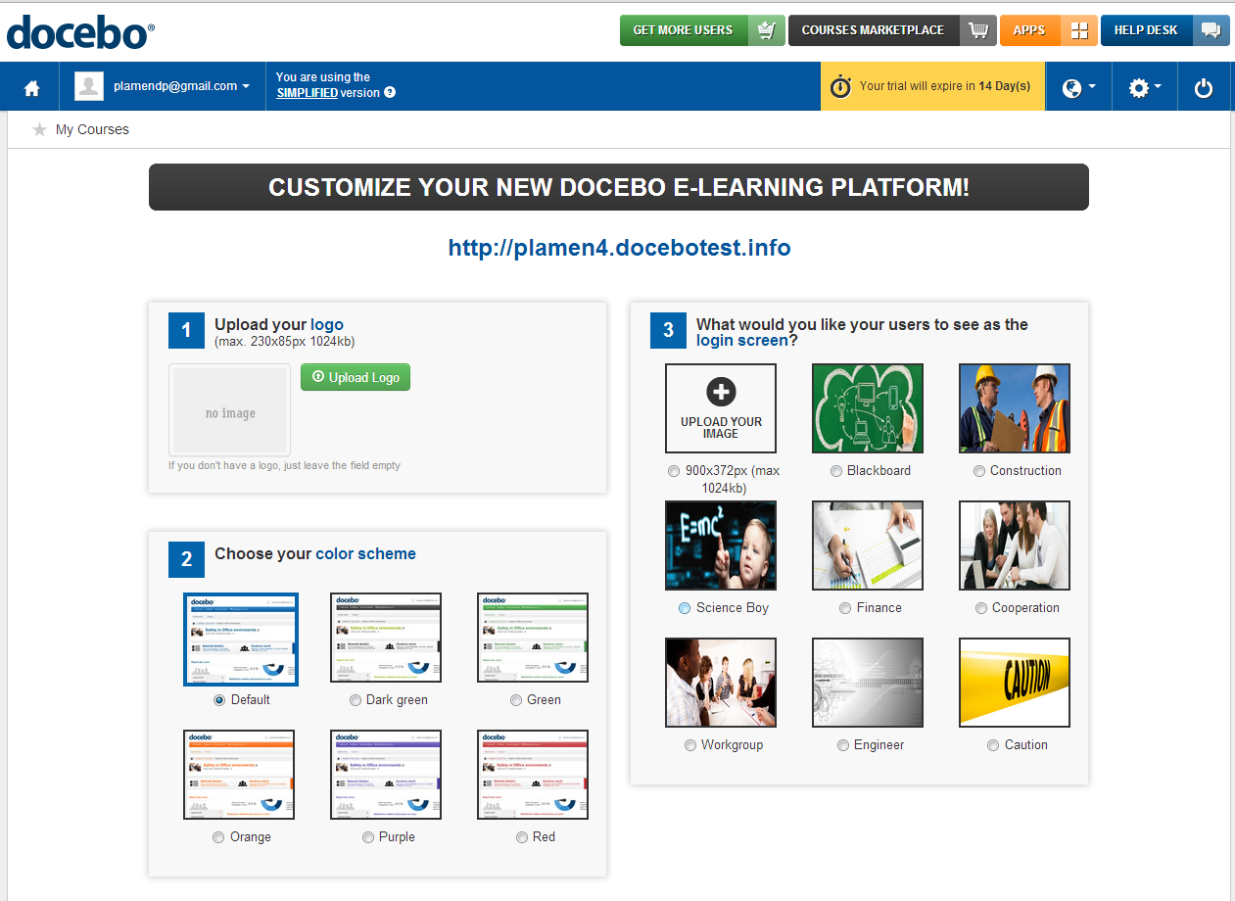Open the Help Desk
Screen dimensions: 1235x901
pos(1165,30)
